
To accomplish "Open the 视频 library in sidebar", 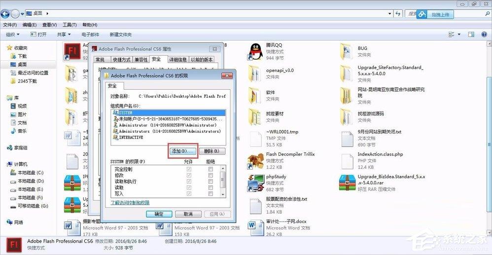I will [22, 106].
